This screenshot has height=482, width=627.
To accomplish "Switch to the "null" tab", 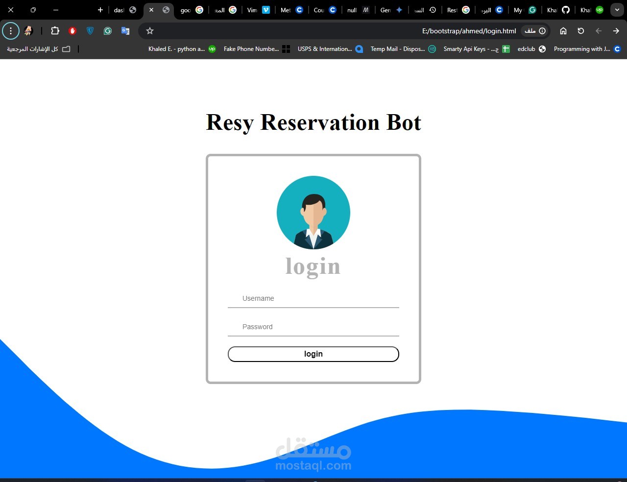I will coord(359,10).
